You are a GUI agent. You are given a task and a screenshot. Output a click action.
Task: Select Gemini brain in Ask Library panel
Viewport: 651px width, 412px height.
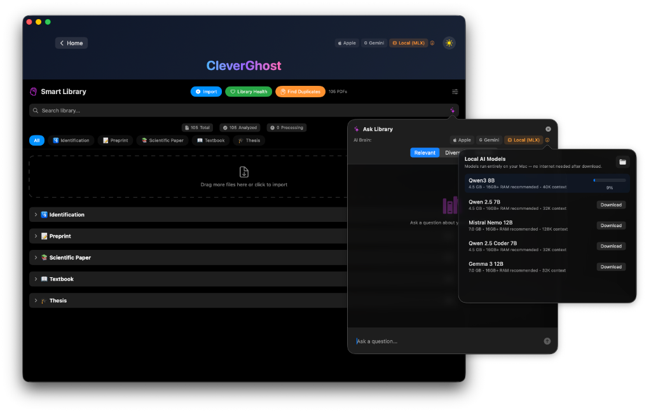489,141
